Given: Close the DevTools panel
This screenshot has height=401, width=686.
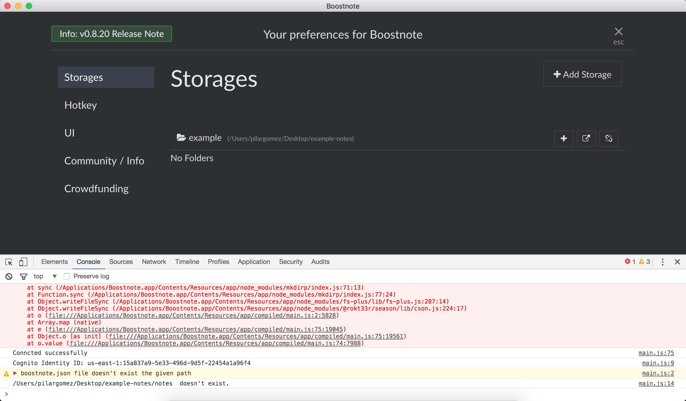Looking at the screenshot, I should pyautogui.click(x=677, y=262).
